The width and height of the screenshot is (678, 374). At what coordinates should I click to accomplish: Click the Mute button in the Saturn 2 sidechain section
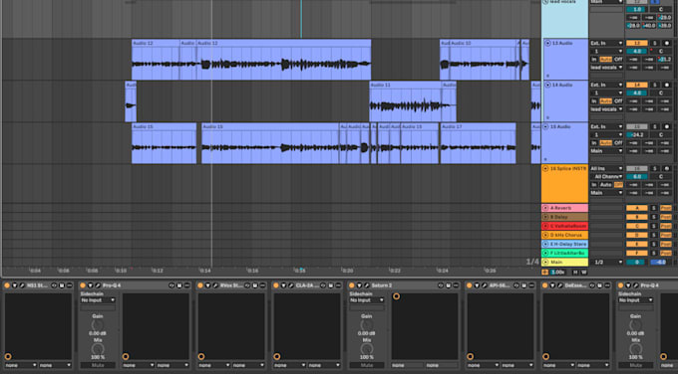366,365
